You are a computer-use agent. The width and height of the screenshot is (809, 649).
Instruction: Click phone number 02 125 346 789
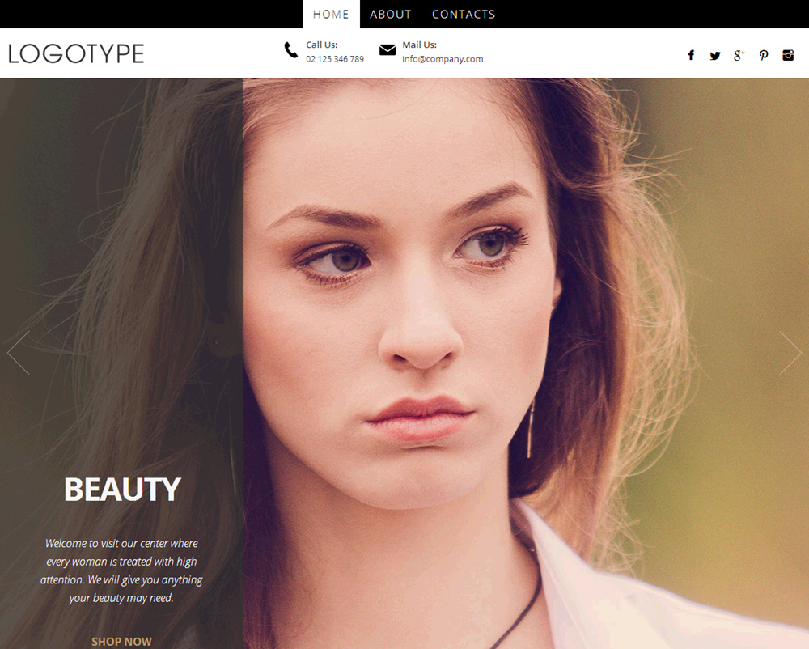point(335,59)
